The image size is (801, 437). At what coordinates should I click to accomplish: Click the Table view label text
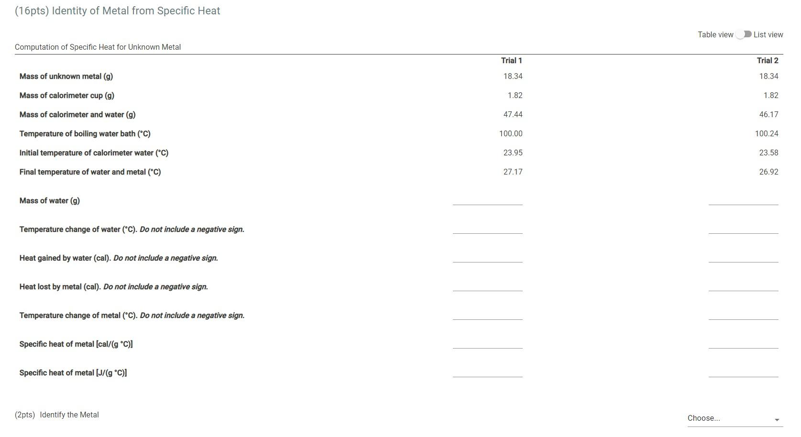pyautogui.click(x=715, y=34)
